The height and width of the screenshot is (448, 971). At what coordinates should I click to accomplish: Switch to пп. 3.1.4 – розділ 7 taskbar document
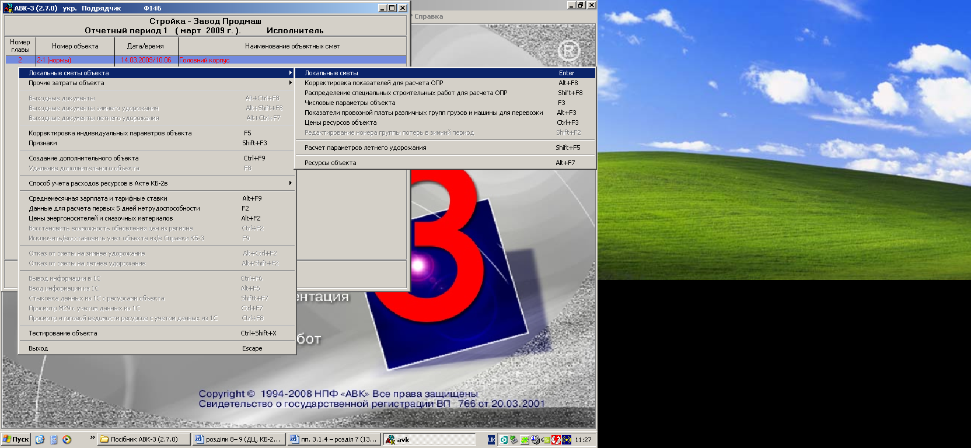tap(334, 439)
